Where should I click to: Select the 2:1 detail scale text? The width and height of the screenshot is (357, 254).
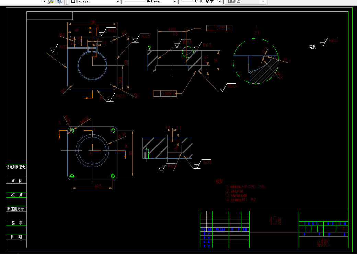coord(257,33)
